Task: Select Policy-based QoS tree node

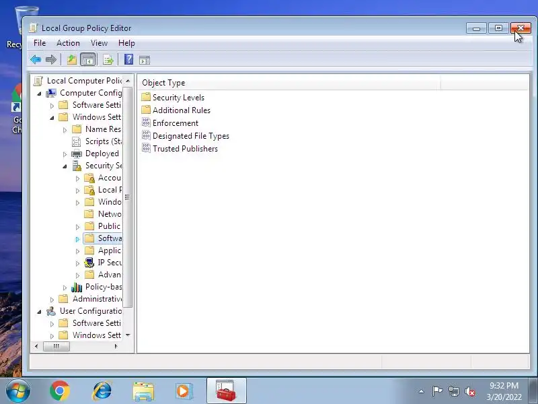Action: [97, 287]
